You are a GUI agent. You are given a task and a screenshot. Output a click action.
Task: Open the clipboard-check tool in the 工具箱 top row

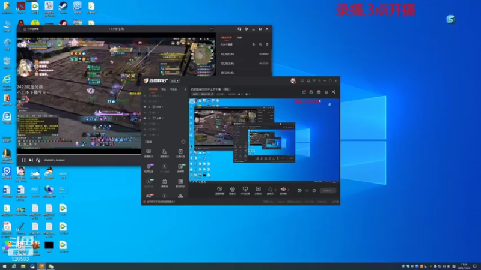coord(180,153)
